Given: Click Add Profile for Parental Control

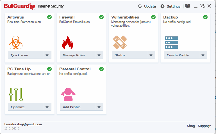Looking at the screenshot, I should (78, 107).
